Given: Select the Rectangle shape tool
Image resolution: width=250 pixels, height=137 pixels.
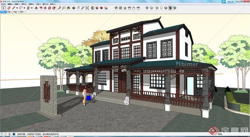Looking at the screenshot, I should pyautogui.click(x=28, y=8).
